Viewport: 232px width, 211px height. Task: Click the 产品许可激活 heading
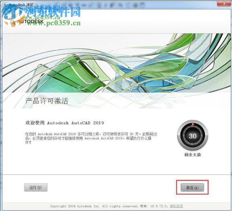tap(47, 101)
